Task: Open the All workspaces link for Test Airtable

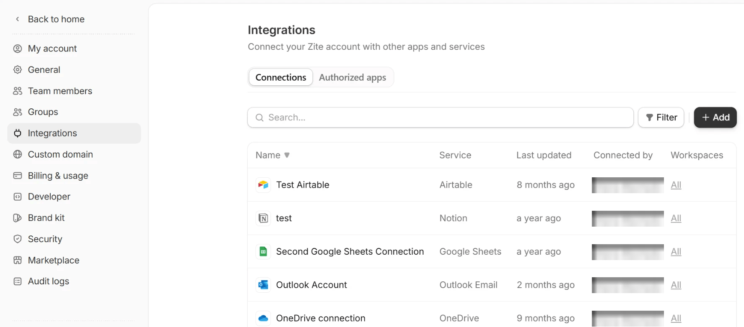Action: point(676,185)
